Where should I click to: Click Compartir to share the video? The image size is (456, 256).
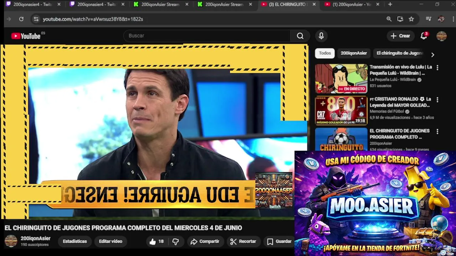(x=205, y=241)
